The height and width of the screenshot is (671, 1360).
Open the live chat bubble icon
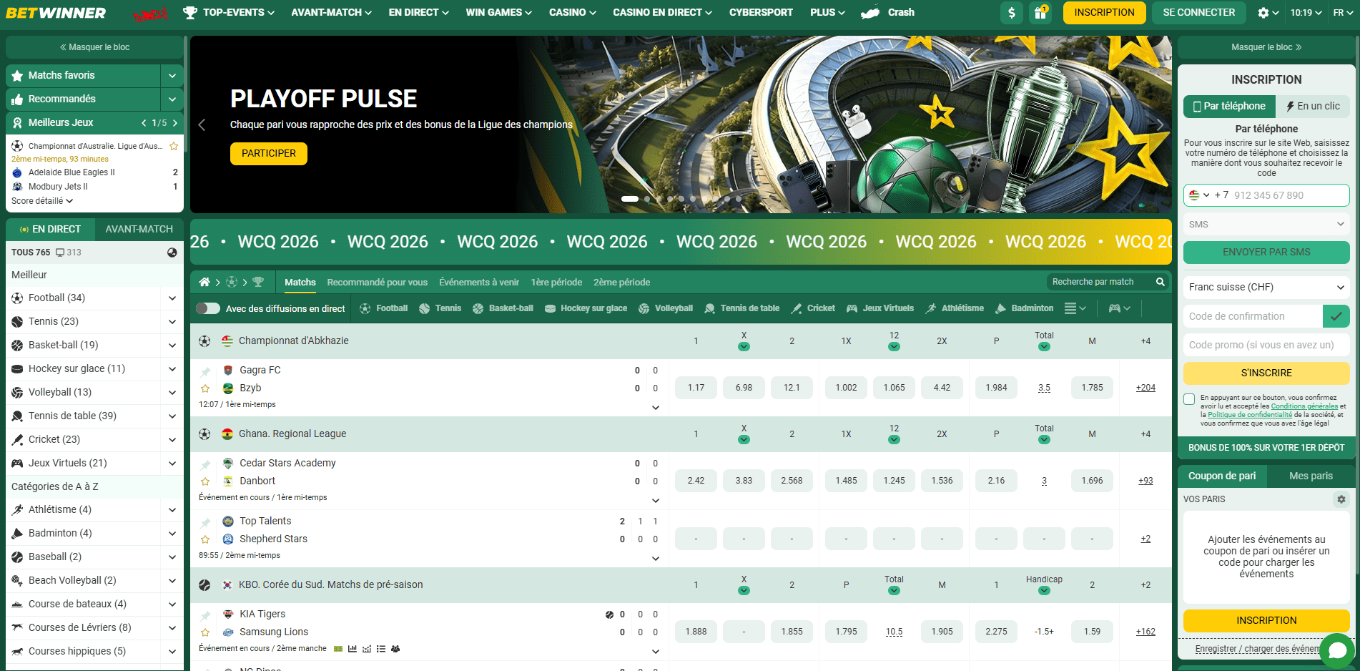pos(1336,650)
